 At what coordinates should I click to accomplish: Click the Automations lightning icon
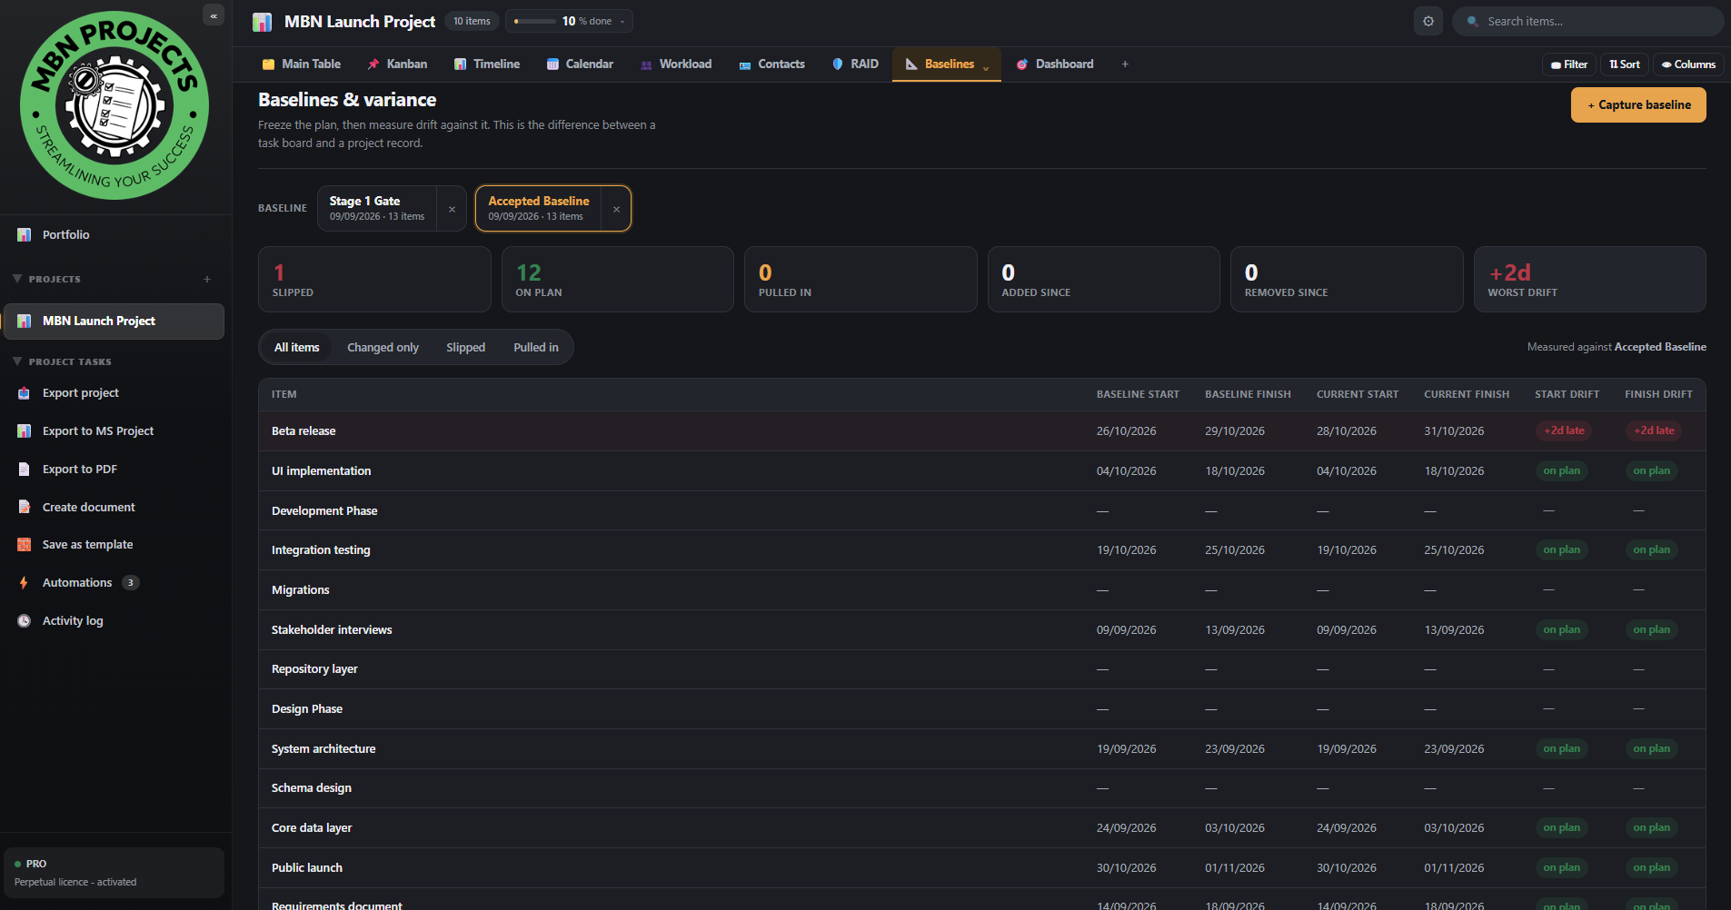(x=25, y=583)
